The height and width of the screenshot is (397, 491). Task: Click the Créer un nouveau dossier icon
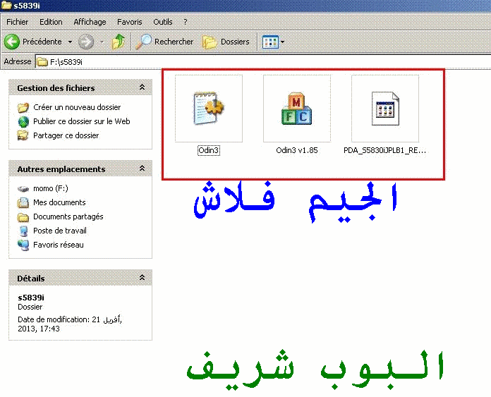(23, 107)
